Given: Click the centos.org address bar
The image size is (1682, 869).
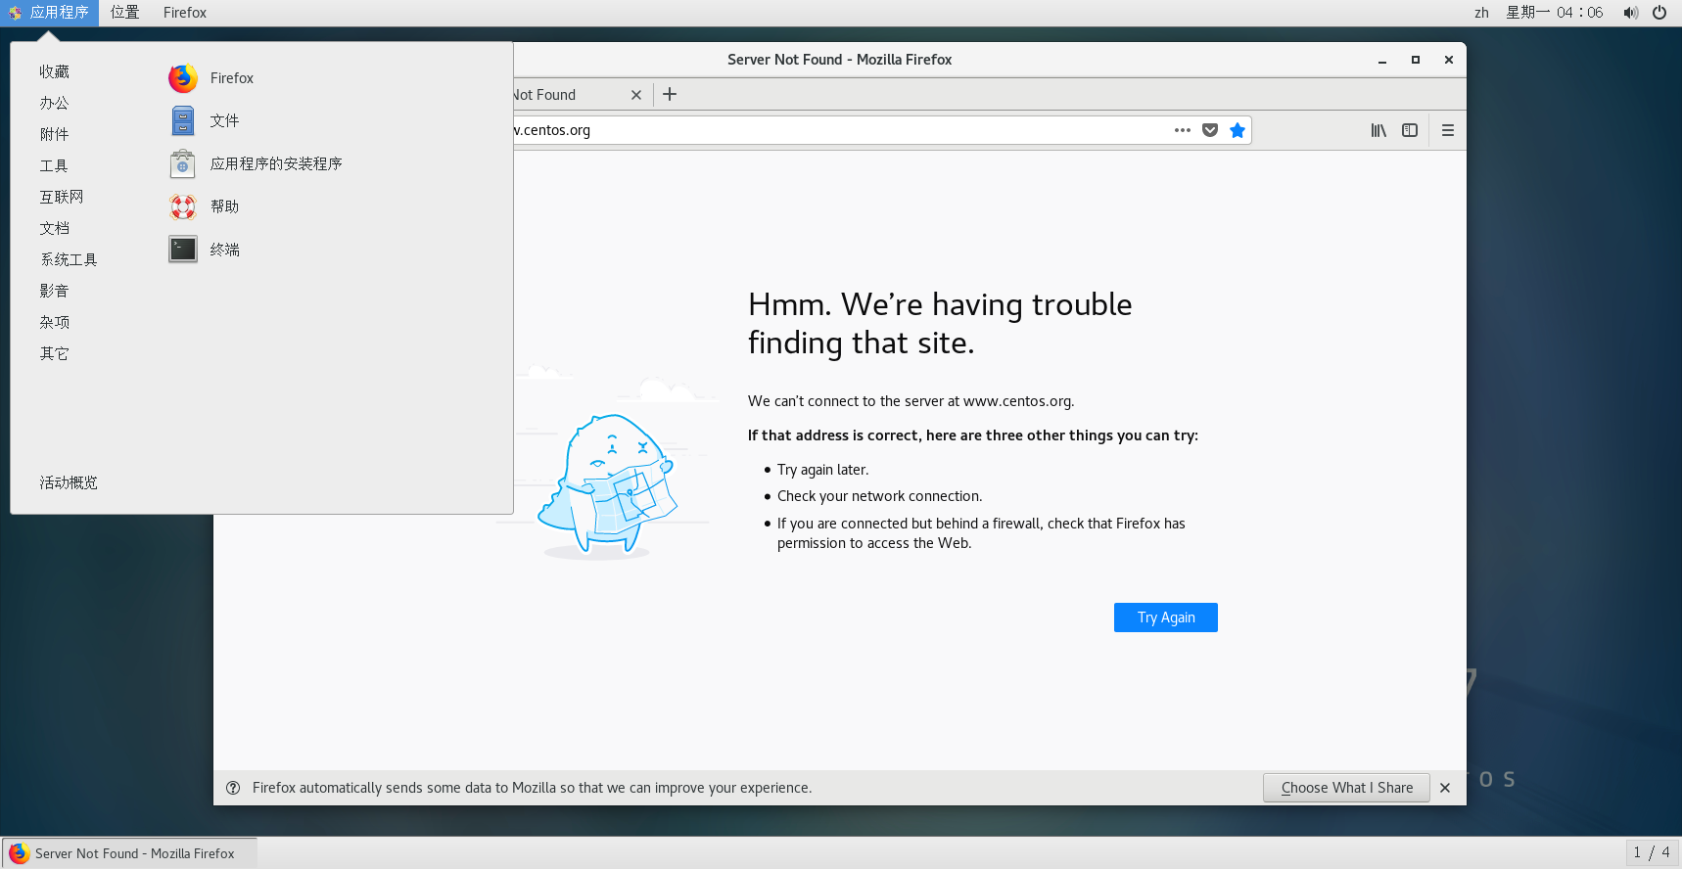Looking at the screenshot, I should click(842, 130).
